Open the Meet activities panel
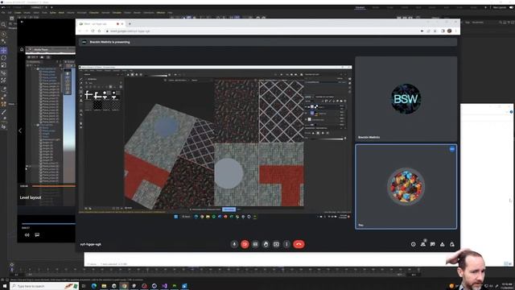This screenshot has height=290, width=515. click(443, 244)
